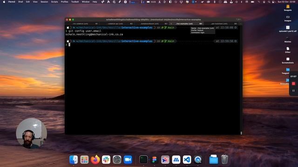Click the date and time in menu bar

click(287, 2)
